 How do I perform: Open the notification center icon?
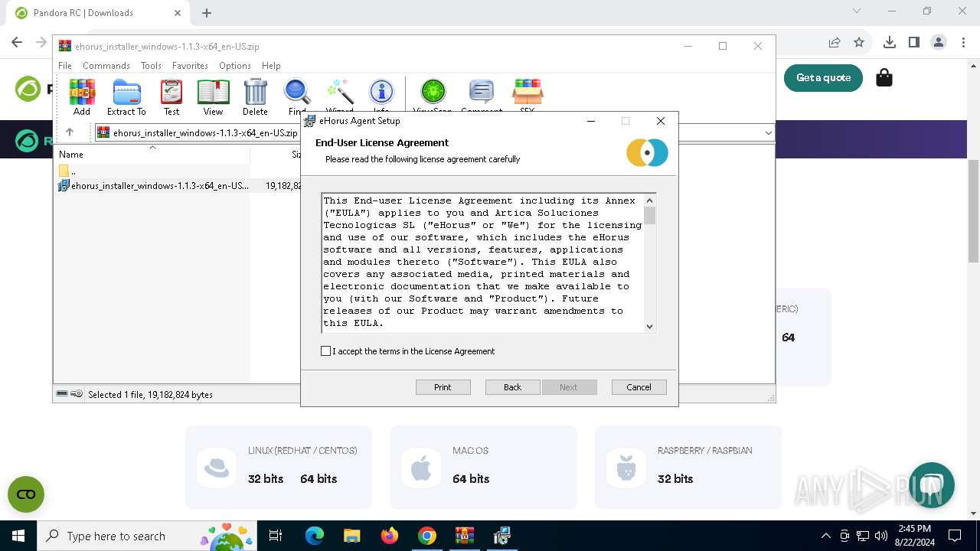[955, 536]
